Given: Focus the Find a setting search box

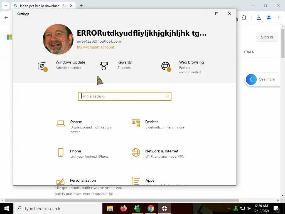Looking at the screenshot, I should pyautogui.click(x=125, y=96).
